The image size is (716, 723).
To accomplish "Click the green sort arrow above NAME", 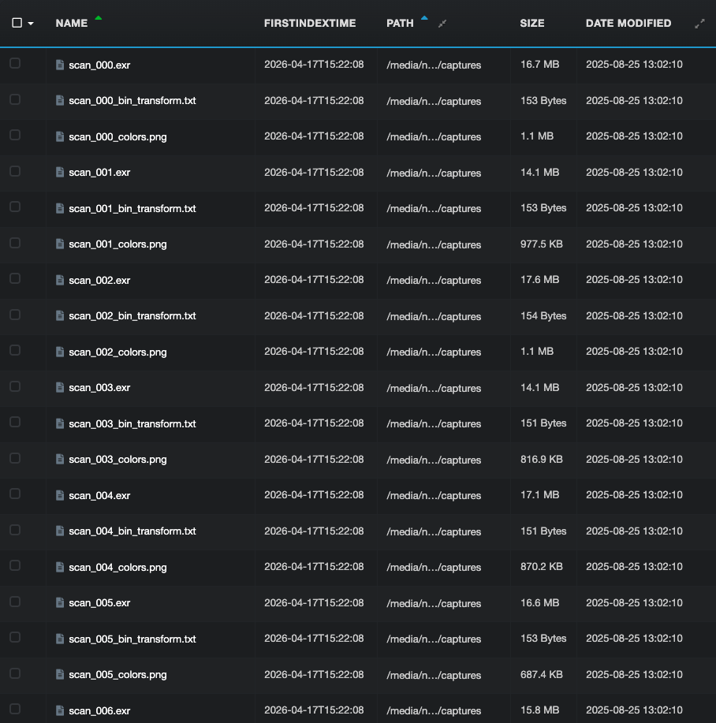I will pyautogui.click(x=99, y=18).
